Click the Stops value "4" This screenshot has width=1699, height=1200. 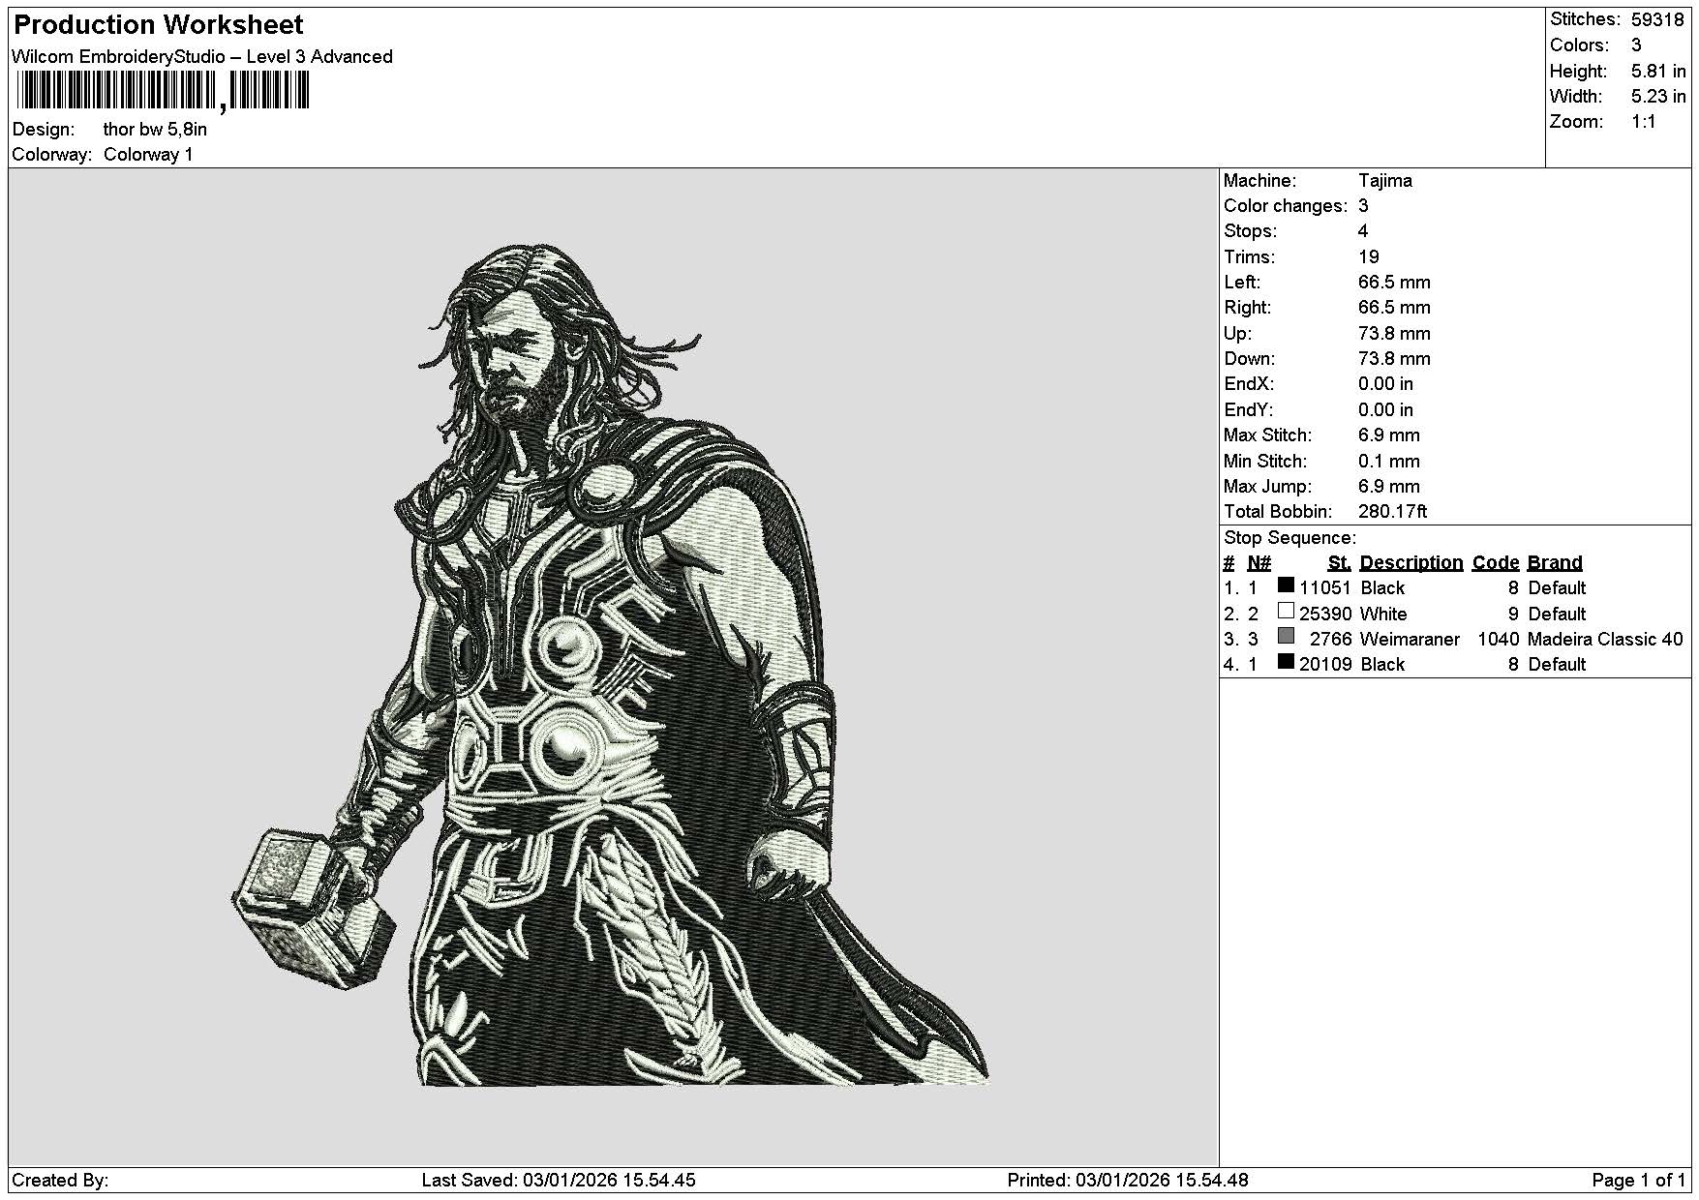[1363, 231]
